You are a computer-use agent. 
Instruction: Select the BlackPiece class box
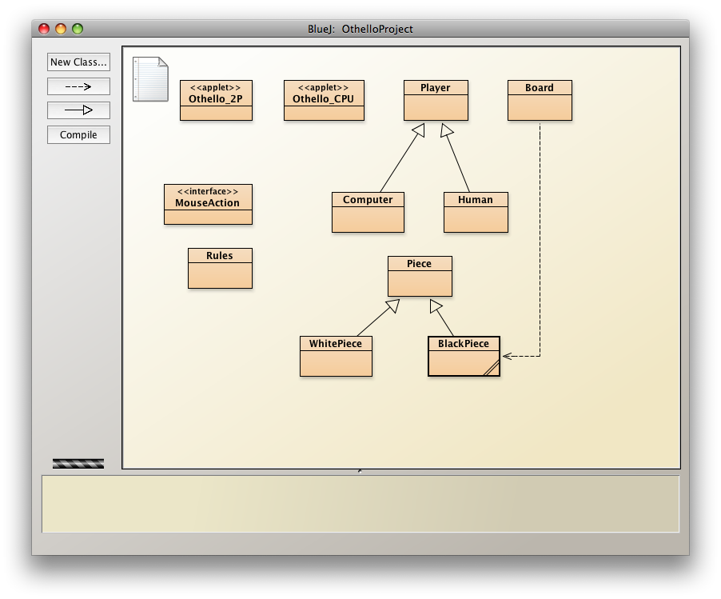[x=464, y=356]
